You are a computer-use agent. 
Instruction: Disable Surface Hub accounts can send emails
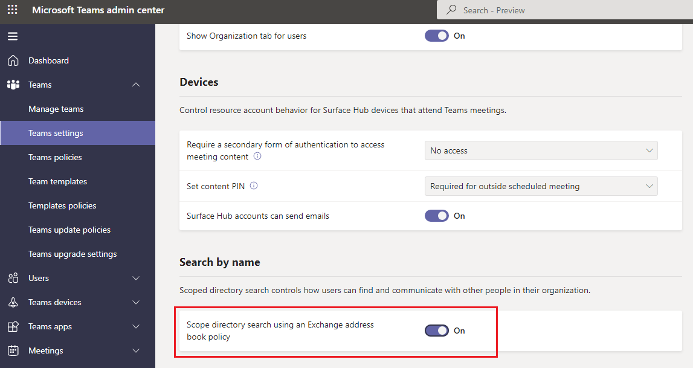click(436, 216)
